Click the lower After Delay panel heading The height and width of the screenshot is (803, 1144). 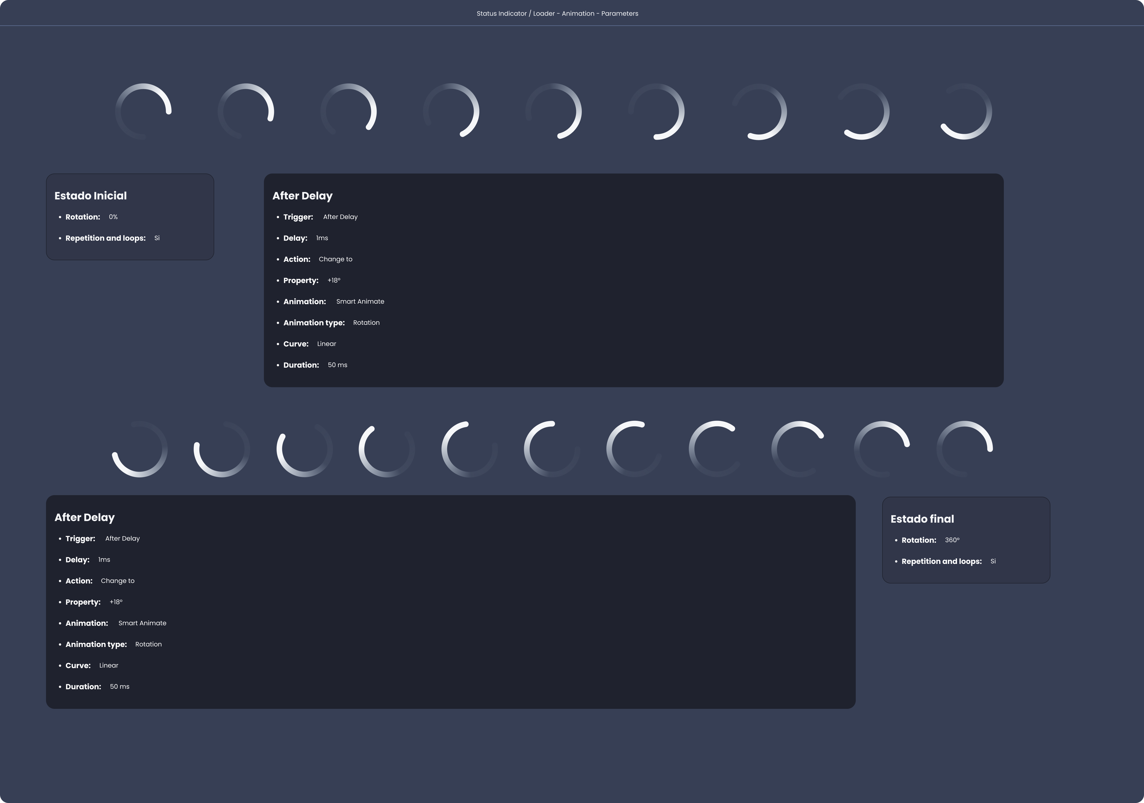point(84,517)
